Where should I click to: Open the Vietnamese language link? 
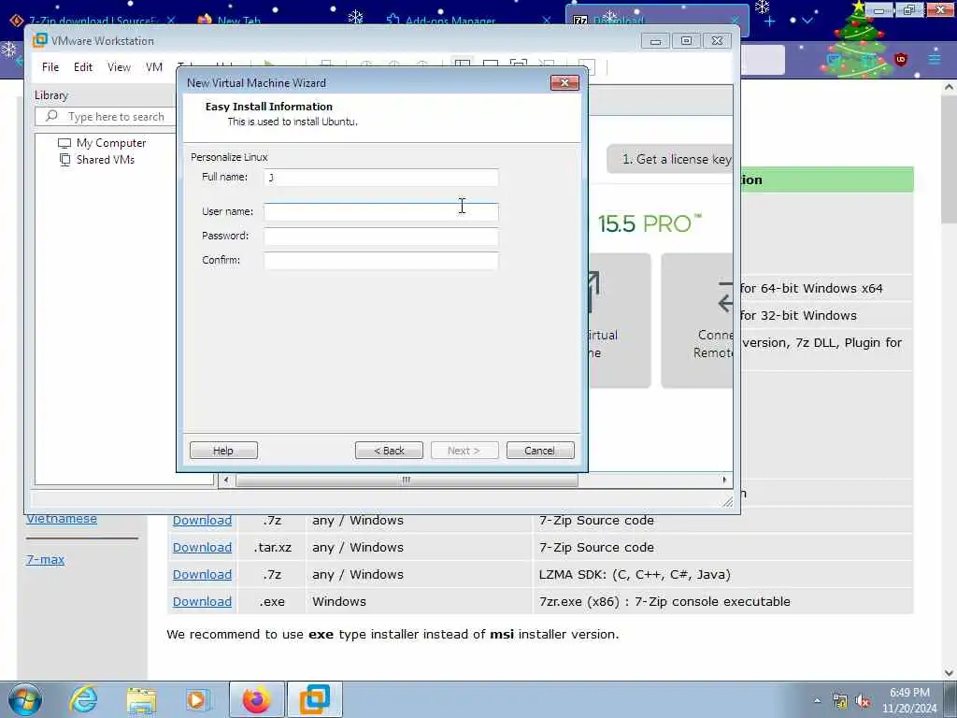62,518
